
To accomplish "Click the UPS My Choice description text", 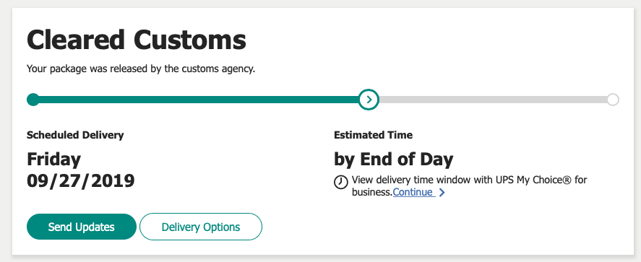I will click(x=469, y=185).
